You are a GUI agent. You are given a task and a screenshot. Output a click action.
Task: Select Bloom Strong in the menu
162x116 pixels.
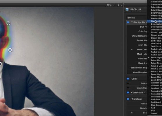click(x=156, y=38)
